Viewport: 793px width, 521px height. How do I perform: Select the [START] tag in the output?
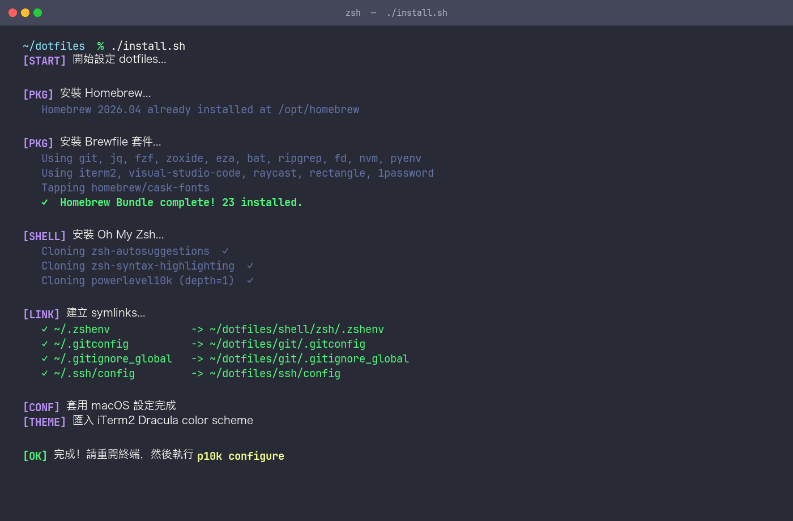pos(44,61)
